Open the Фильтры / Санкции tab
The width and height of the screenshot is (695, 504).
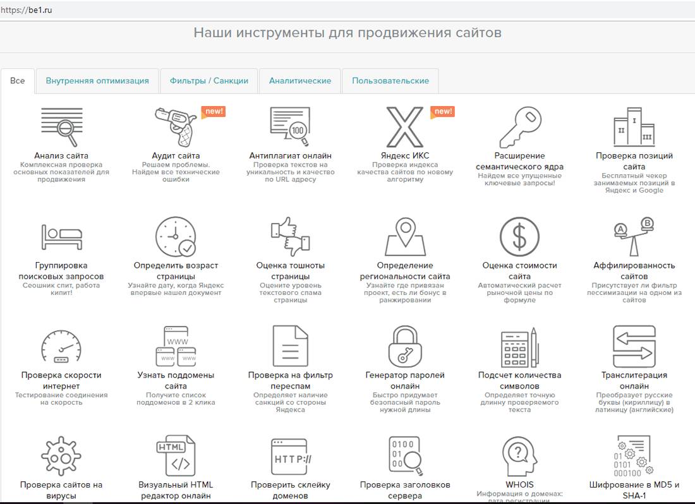tap(208, 81)
